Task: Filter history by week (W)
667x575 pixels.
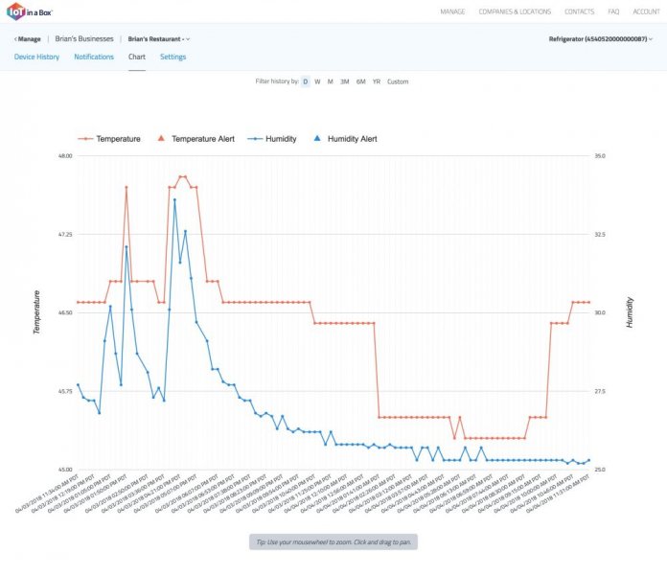Action: [317, 81]
